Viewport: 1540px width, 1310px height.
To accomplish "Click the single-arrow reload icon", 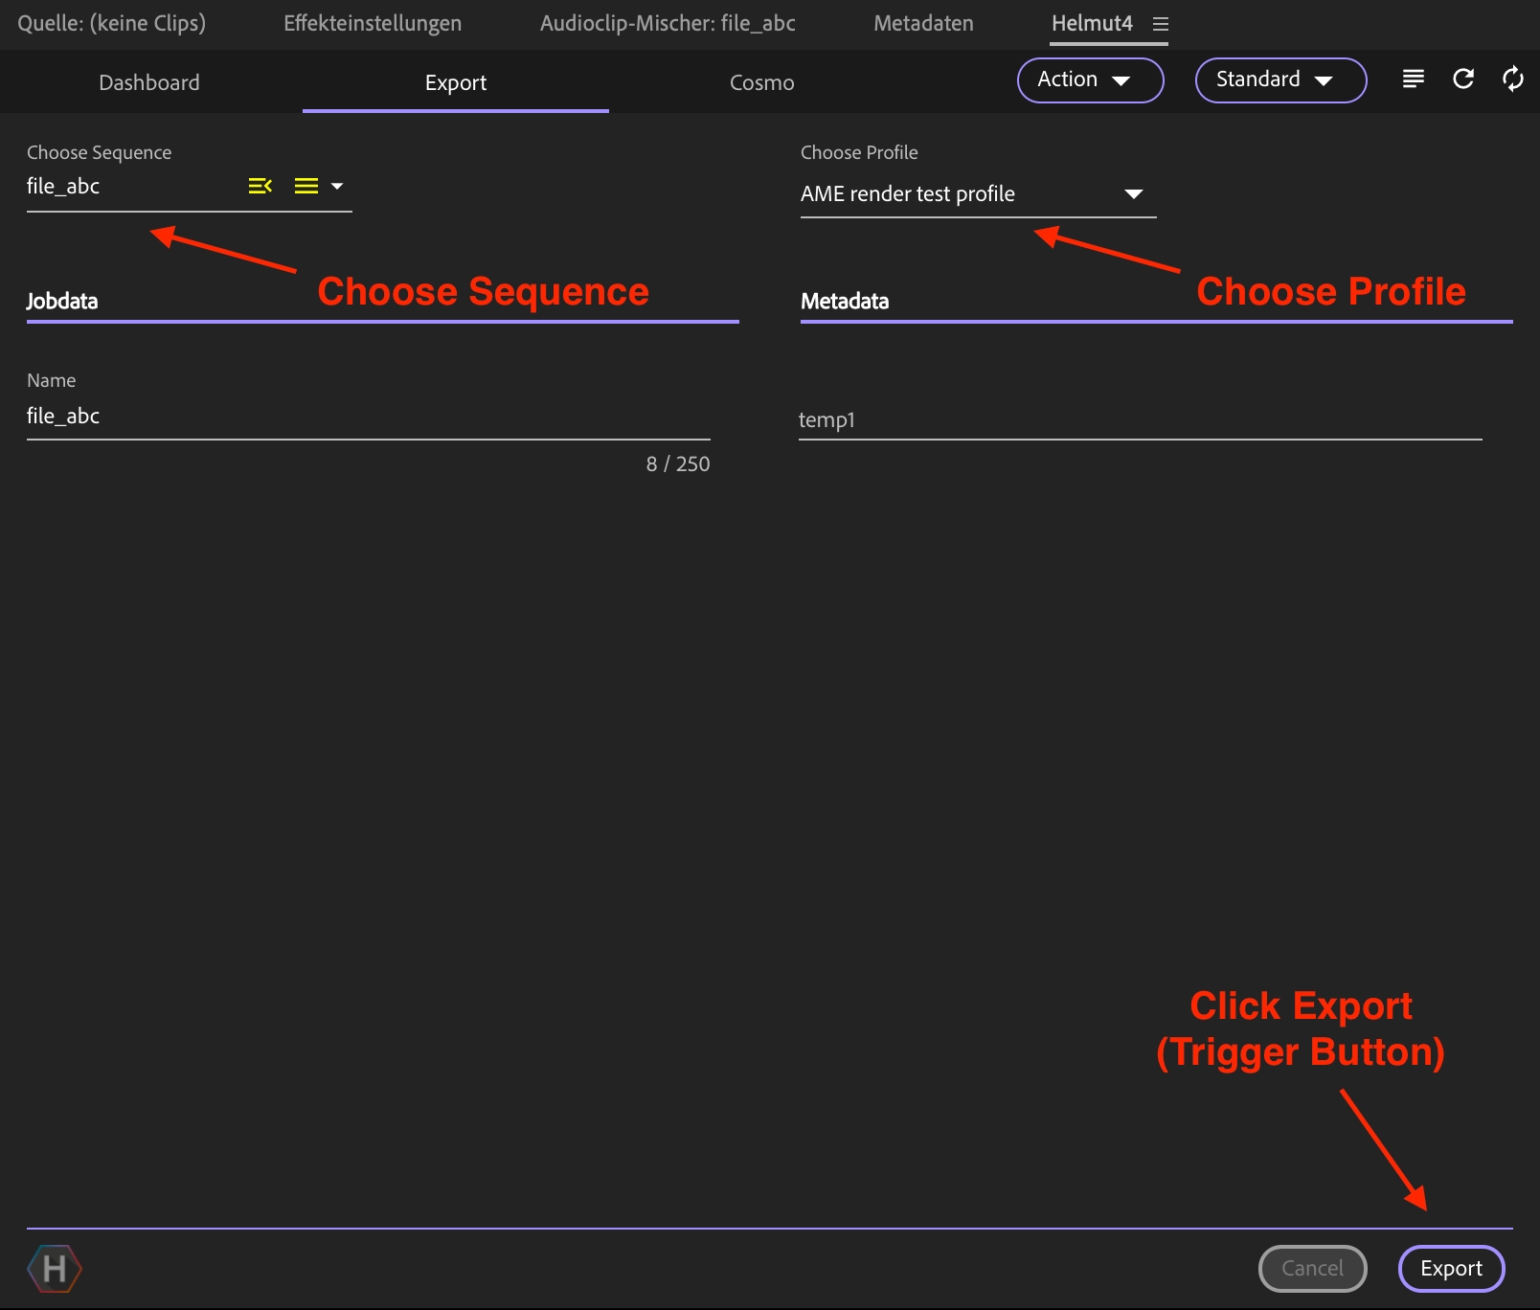I will 1462,79.
